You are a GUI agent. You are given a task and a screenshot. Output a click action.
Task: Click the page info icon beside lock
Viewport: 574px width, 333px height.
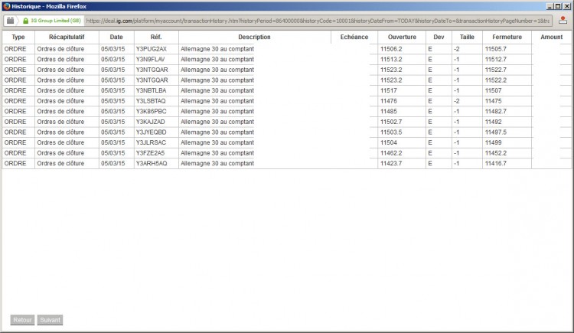point(10,21)
